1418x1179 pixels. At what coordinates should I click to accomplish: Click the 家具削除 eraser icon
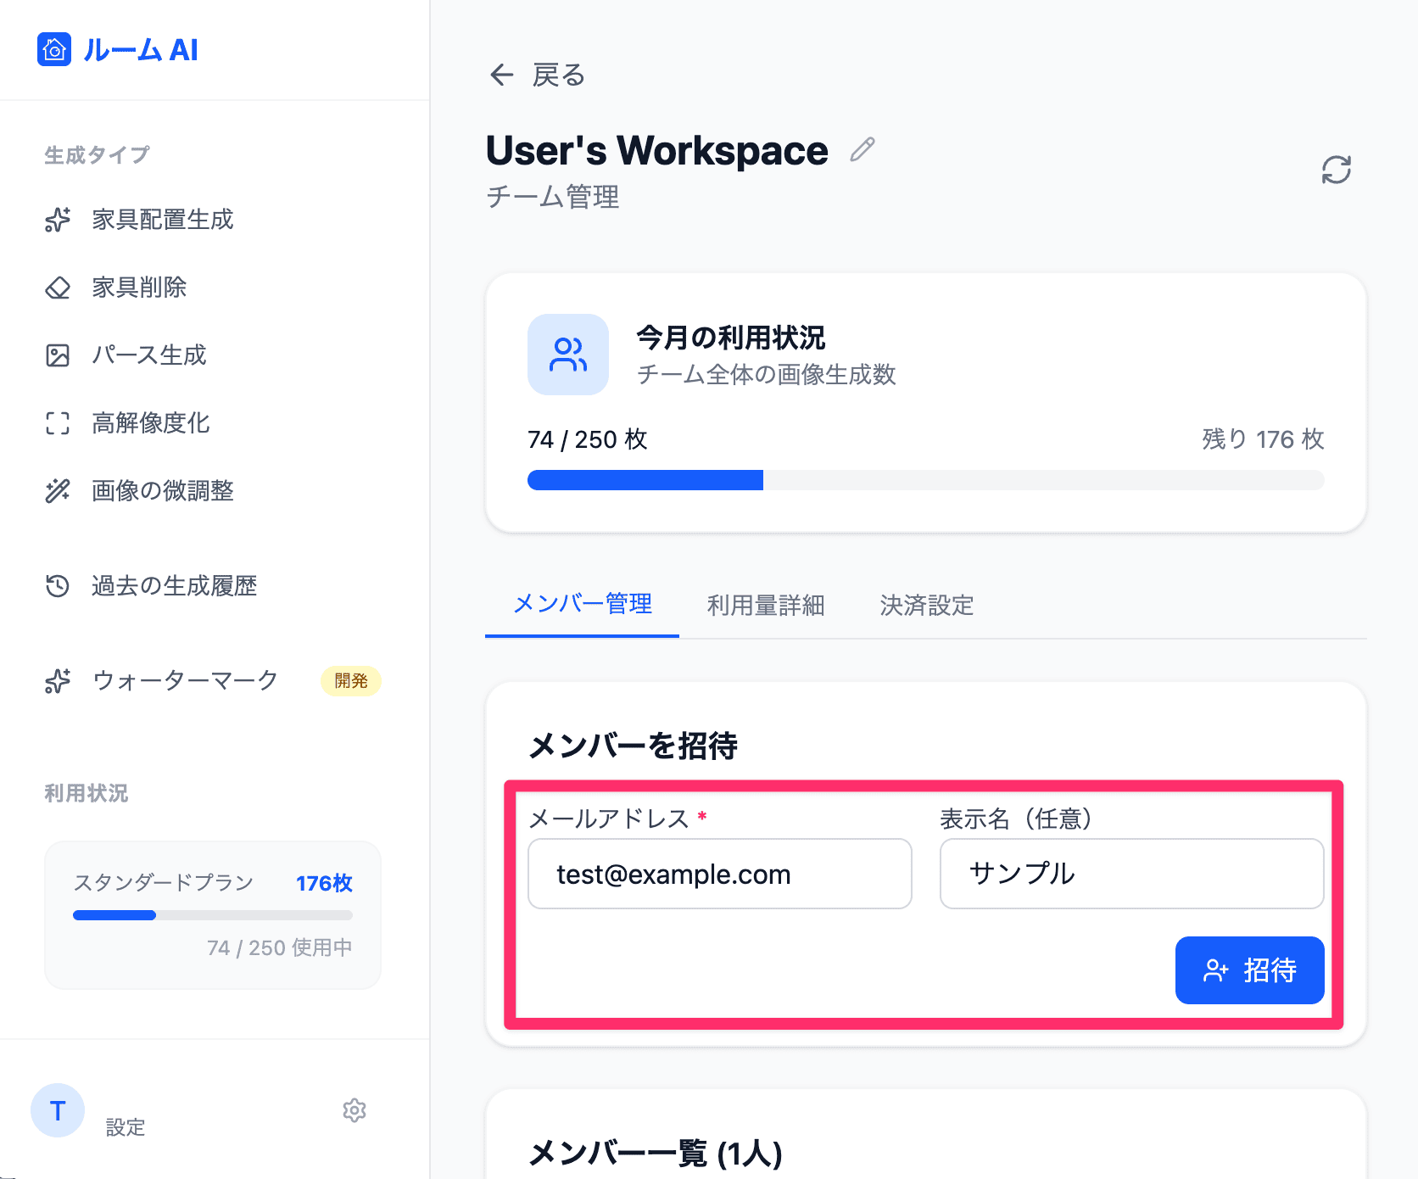[58, 288]
